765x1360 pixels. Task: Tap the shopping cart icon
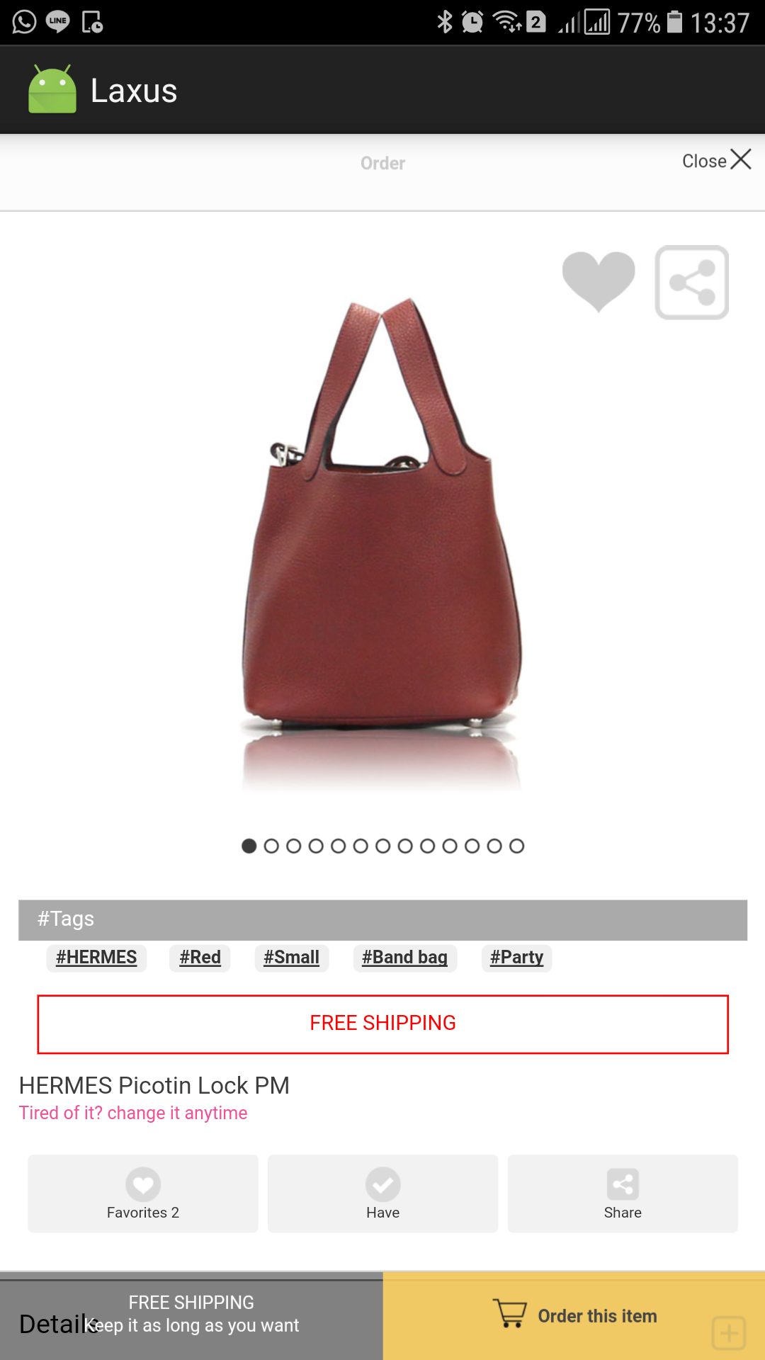(x=510, y=1313)
